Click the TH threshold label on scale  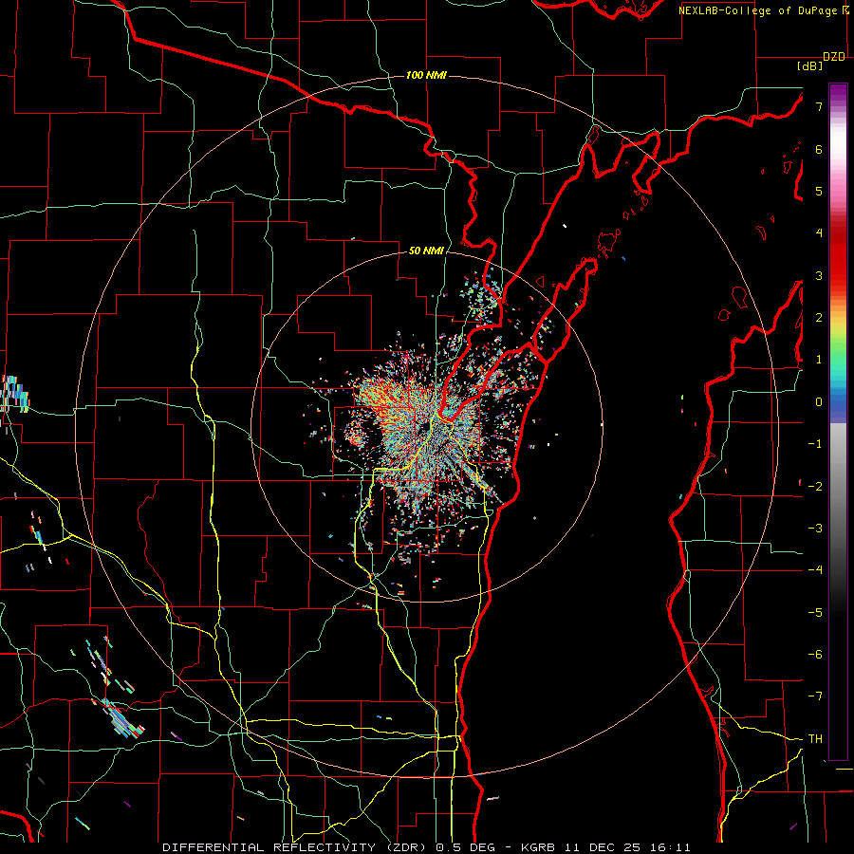coord(815,739)
